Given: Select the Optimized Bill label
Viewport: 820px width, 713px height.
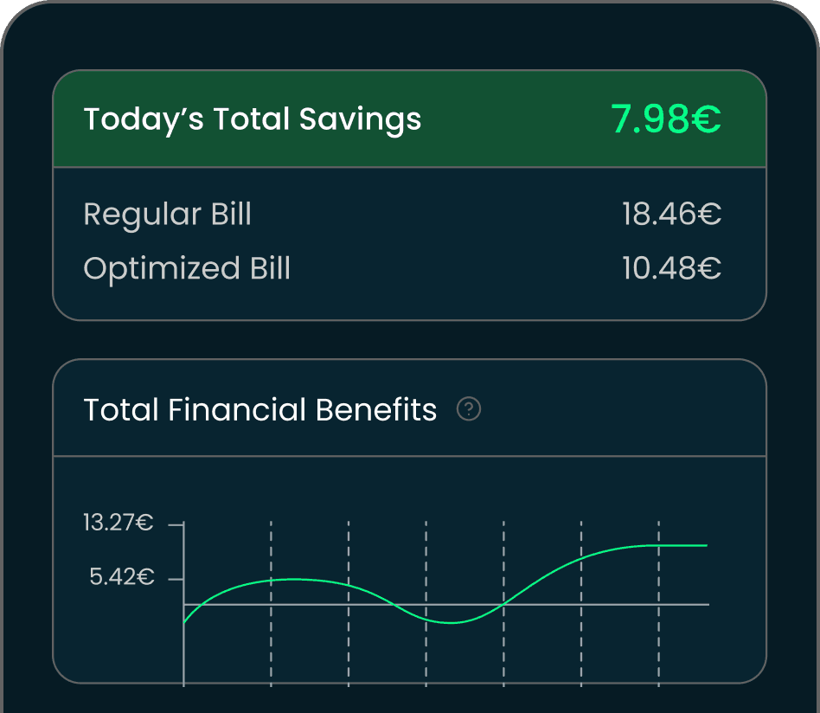Looking at the screenshot, I should tap(187, 268).
